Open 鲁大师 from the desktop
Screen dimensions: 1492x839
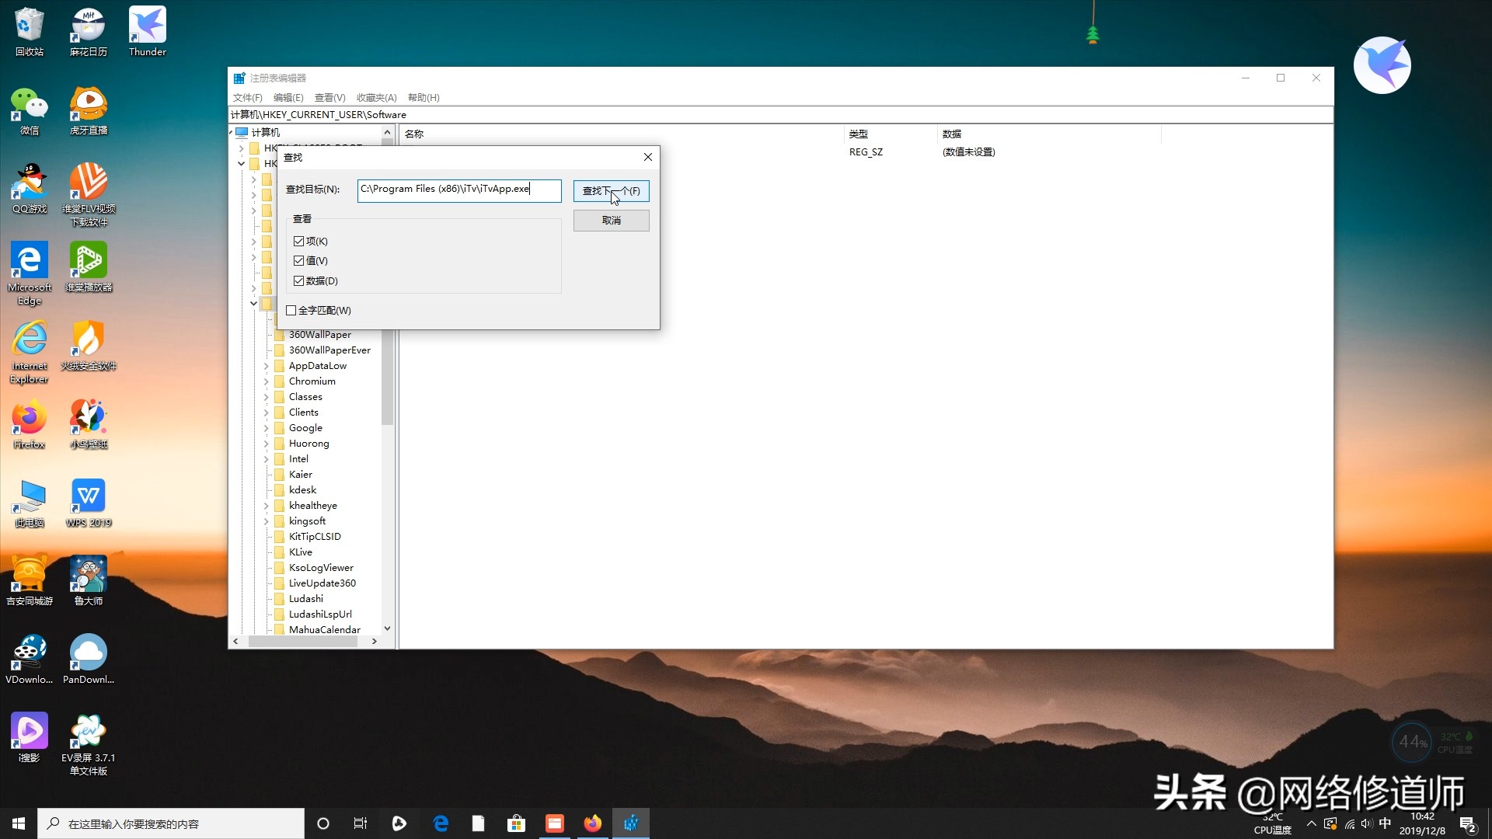click(88, 573)
